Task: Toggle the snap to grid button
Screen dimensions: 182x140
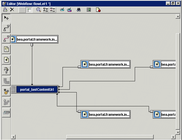Action: [x=29, y=10]
